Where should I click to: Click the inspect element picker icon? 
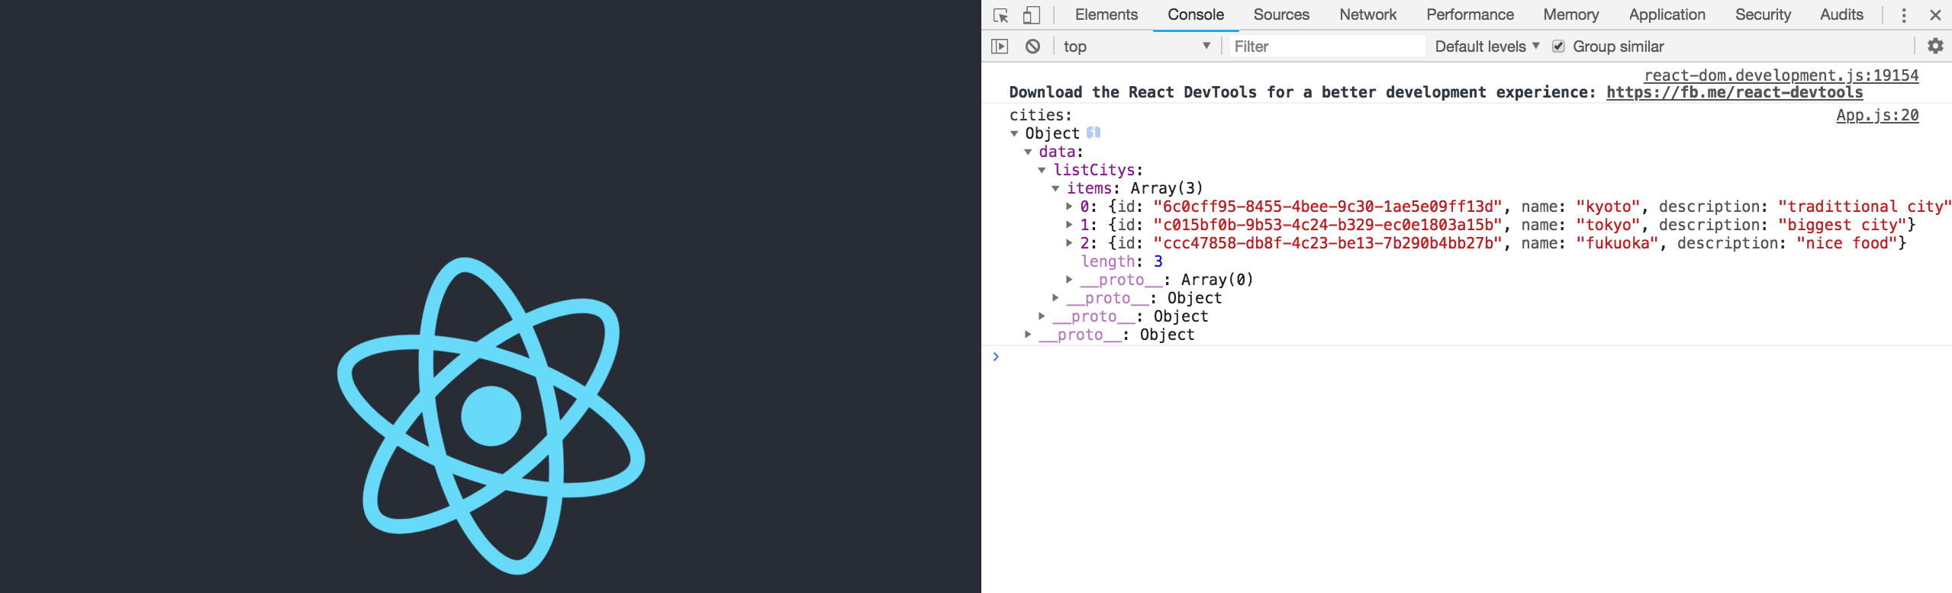[x=1001, y=15]
